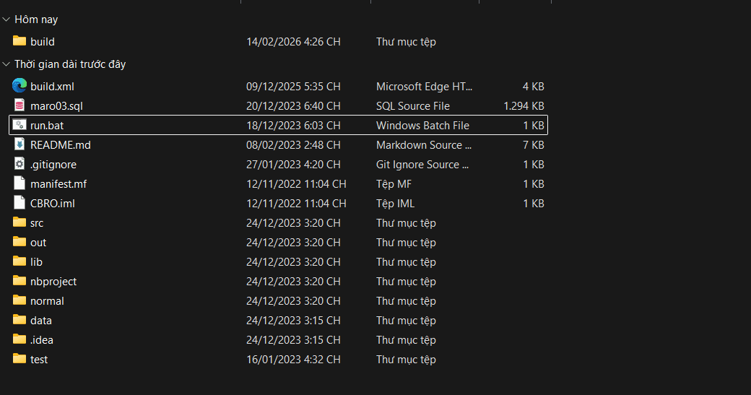The width and height of the screenshot is (751, 395).
Task: Click the lib folder name
Action: pyautogui.click(x=36, y=262)
